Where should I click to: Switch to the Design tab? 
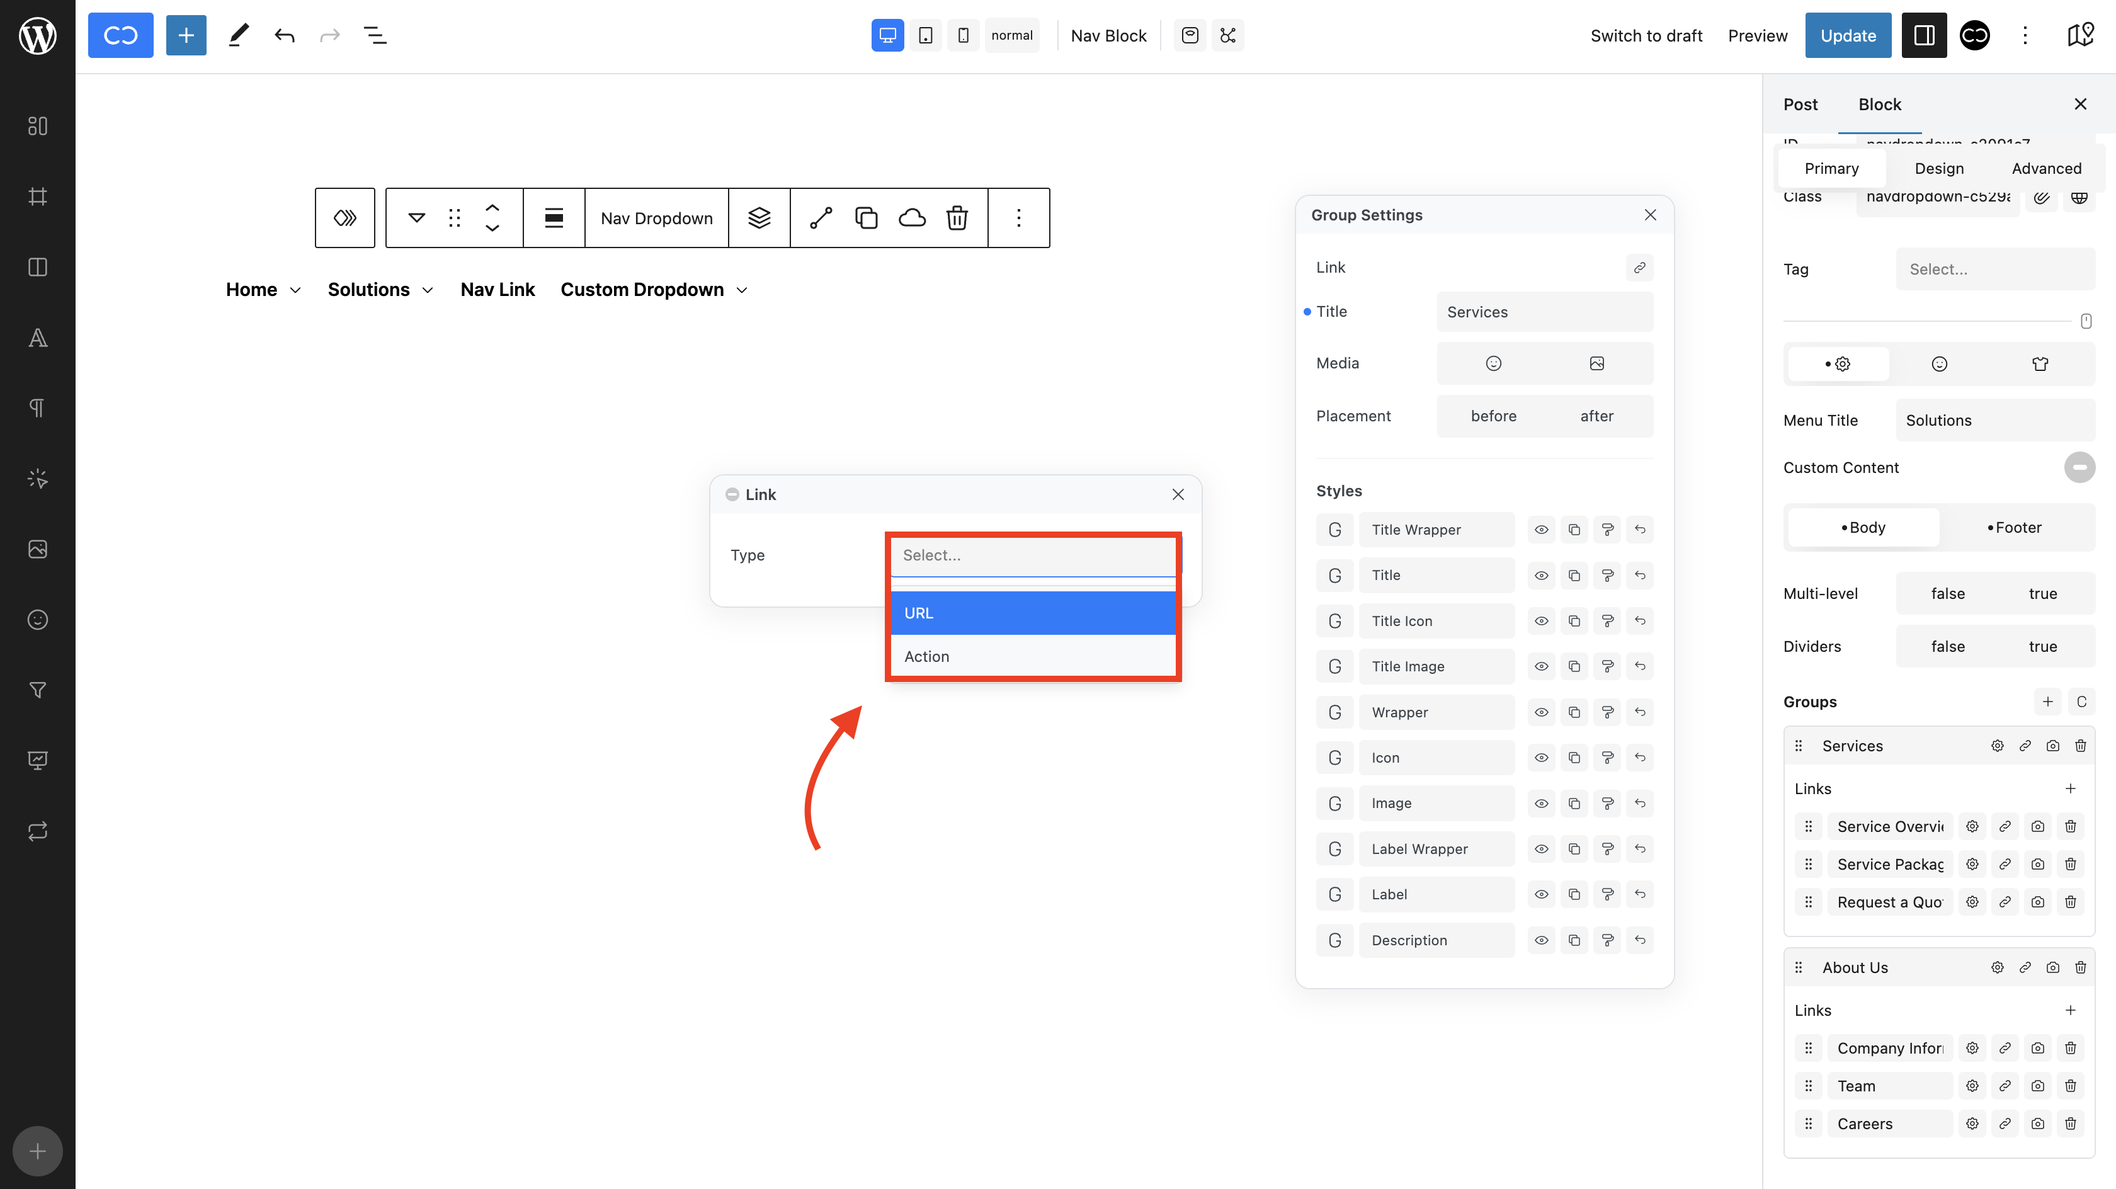click(1938, 168)
